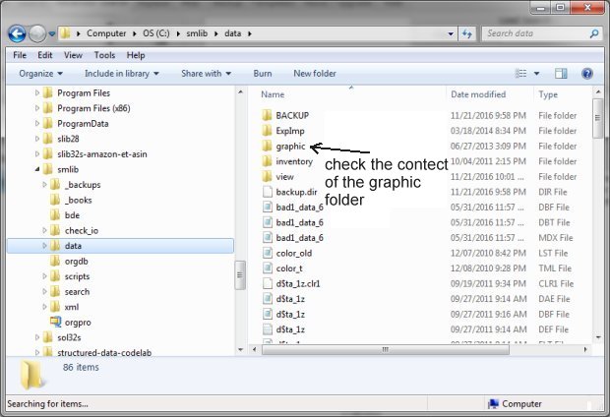Open the recent pages dropdown arrow
Image resolution: width=610 pixels, height=417 pixels.
(x=52, y=33)
